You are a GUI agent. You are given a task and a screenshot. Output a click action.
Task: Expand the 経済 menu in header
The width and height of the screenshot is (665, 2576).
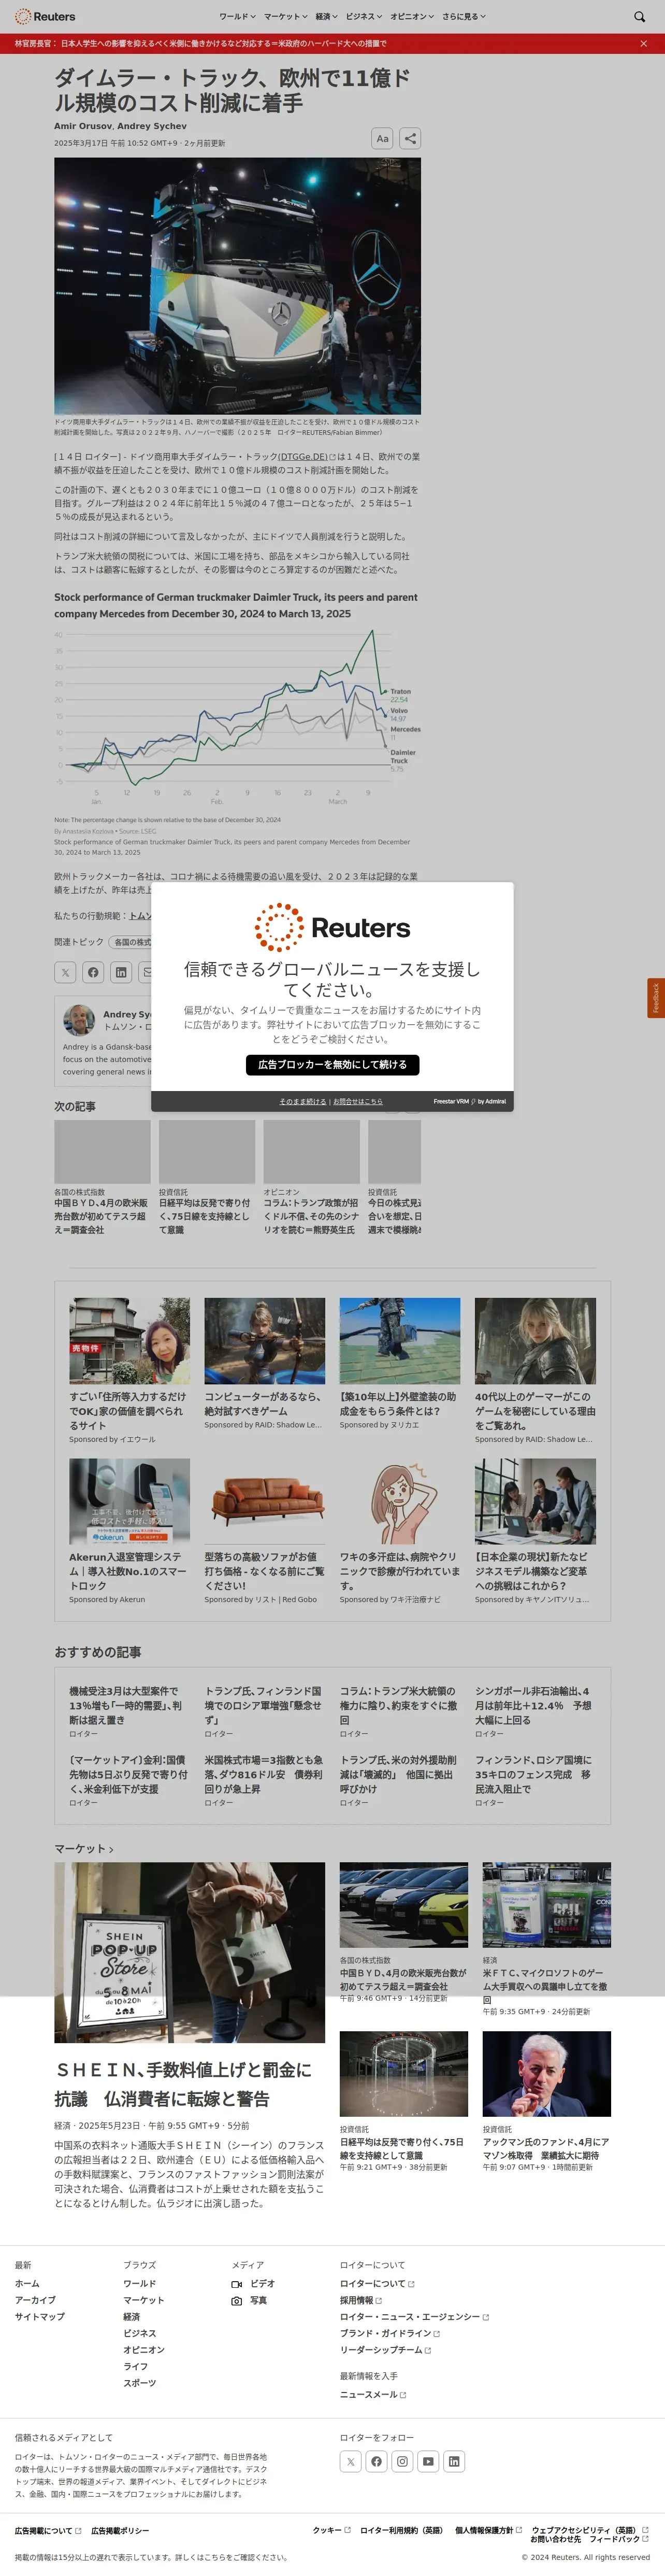tap(326, 16)
